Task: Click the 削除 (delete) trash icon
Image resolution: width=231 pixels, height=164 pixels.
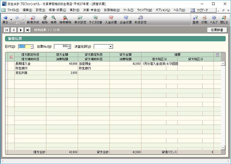Action: pyautogui.click(x=45, y=19)
